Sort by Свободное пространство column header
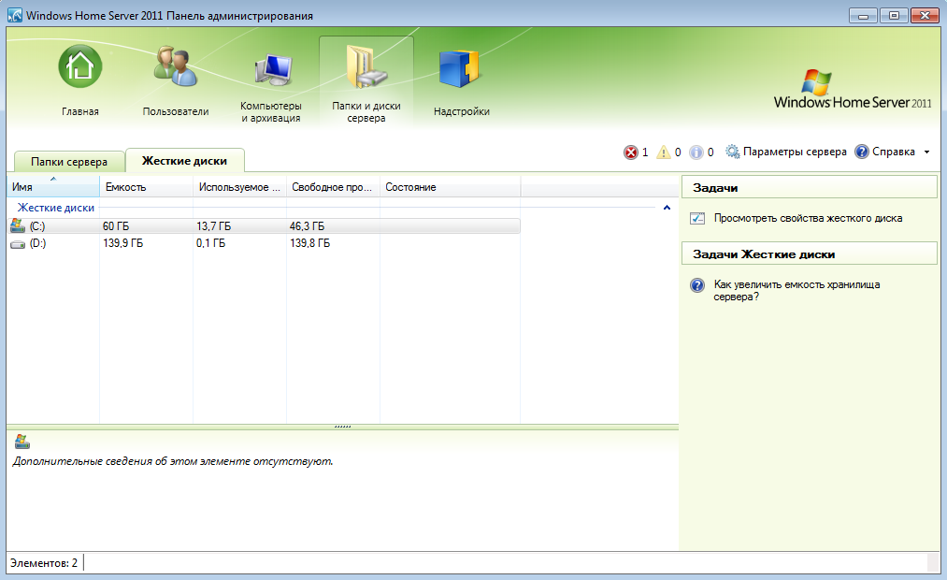 (333, 187)
